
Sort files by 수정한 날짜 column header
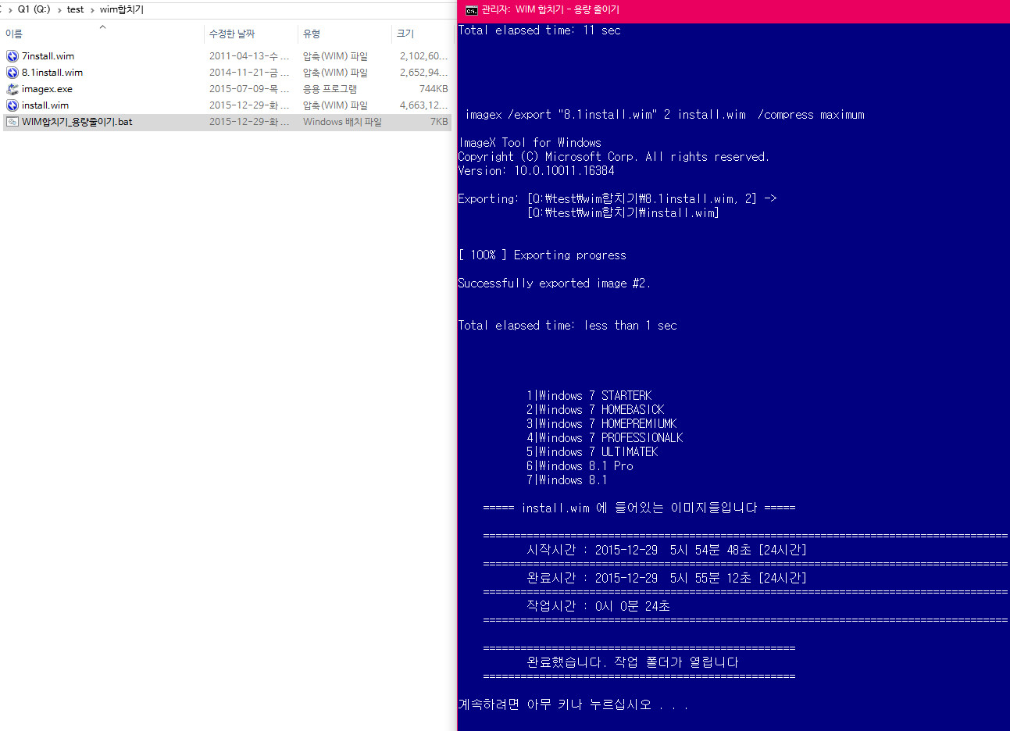click(232, 34)
